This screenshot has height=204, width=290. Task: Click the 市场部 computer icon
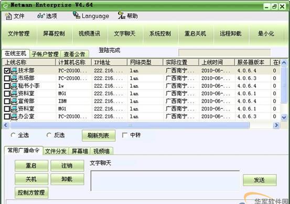(x=14, y=78)
